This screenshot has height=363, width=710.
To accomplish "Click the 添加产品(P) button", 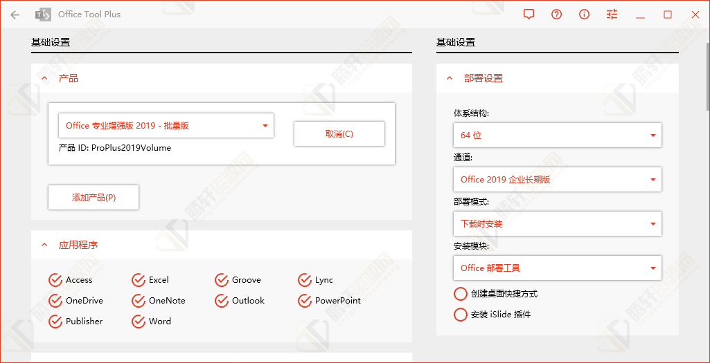I will point(94,198).
